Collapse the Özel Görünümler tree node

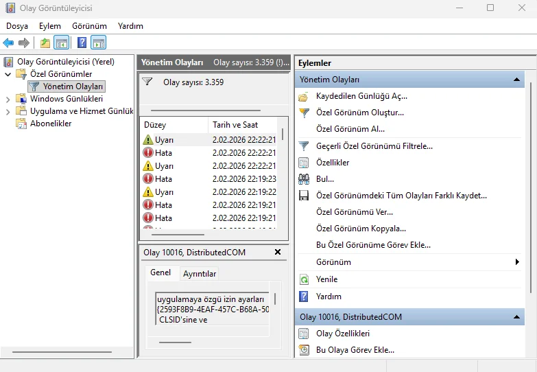[8, 74]
